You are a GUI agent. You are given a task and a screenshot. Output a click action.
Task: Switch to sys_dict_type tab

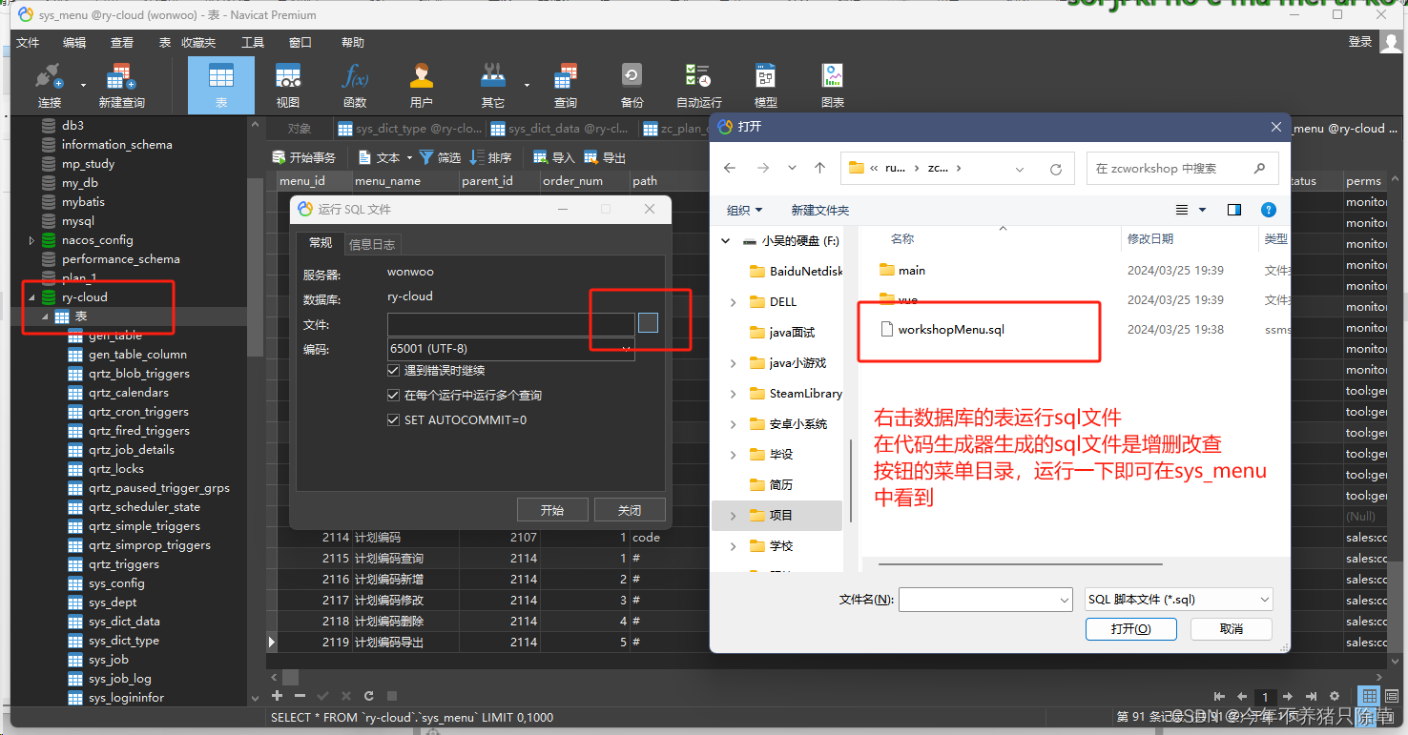click(x=411, y=129)
